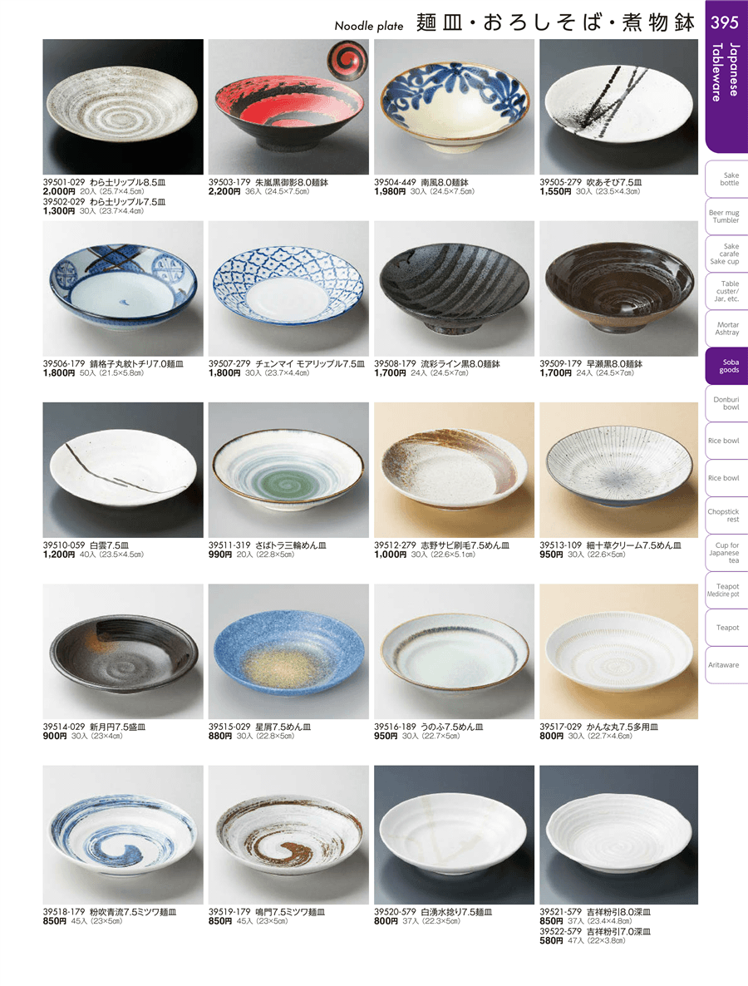Select the 39522-579 product listing text

point(595,936)
